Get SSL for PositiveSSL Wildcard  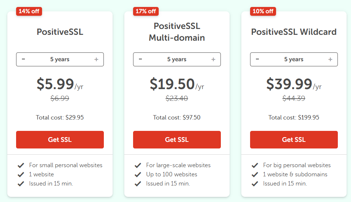point(294,140)
